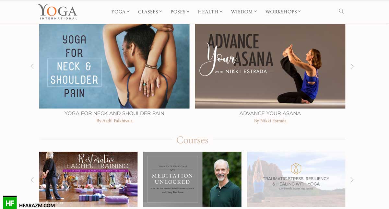Open the HEALTH navigation menu
Screen dimensions: 389x209
coord(210,12)
